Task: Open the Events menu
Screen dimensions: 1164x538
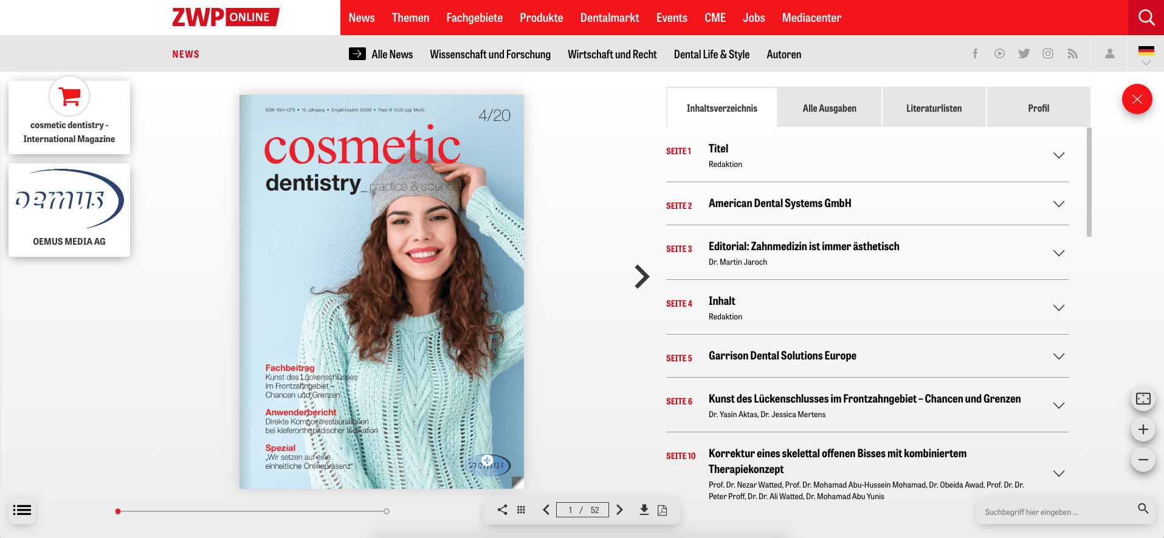Action: [x=672, y=18]
